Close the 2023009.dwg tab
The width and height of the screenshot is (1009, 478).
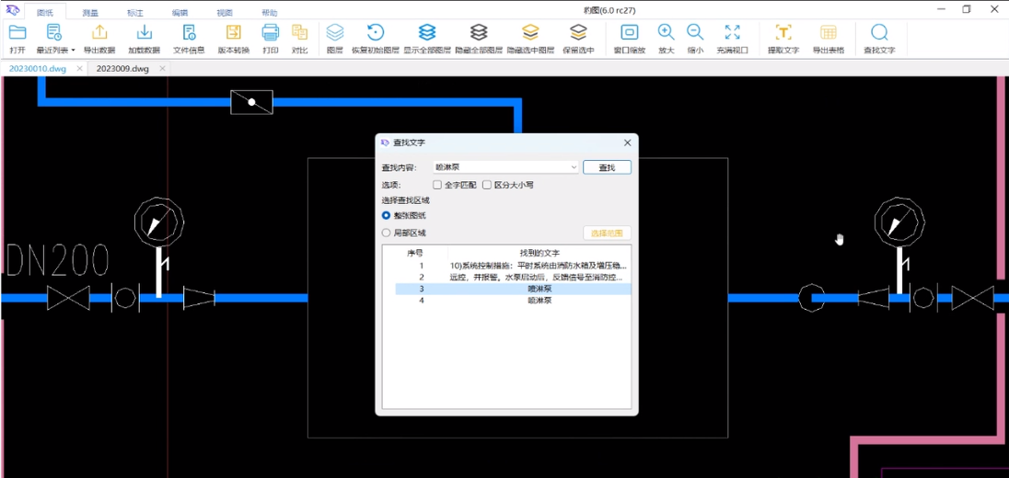pos(162,69)
